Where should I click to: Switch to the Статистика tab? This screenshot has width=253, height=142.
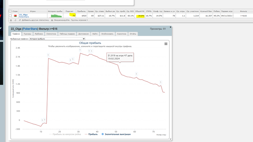point(51,34)
